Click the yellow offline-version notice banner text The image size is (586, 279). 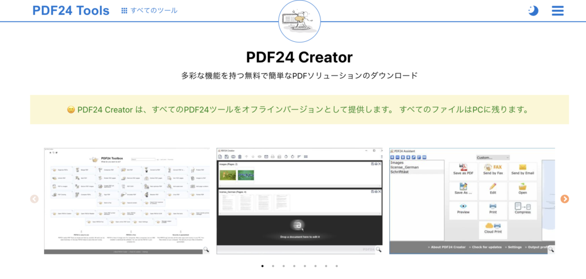click(x=299, y=109)
